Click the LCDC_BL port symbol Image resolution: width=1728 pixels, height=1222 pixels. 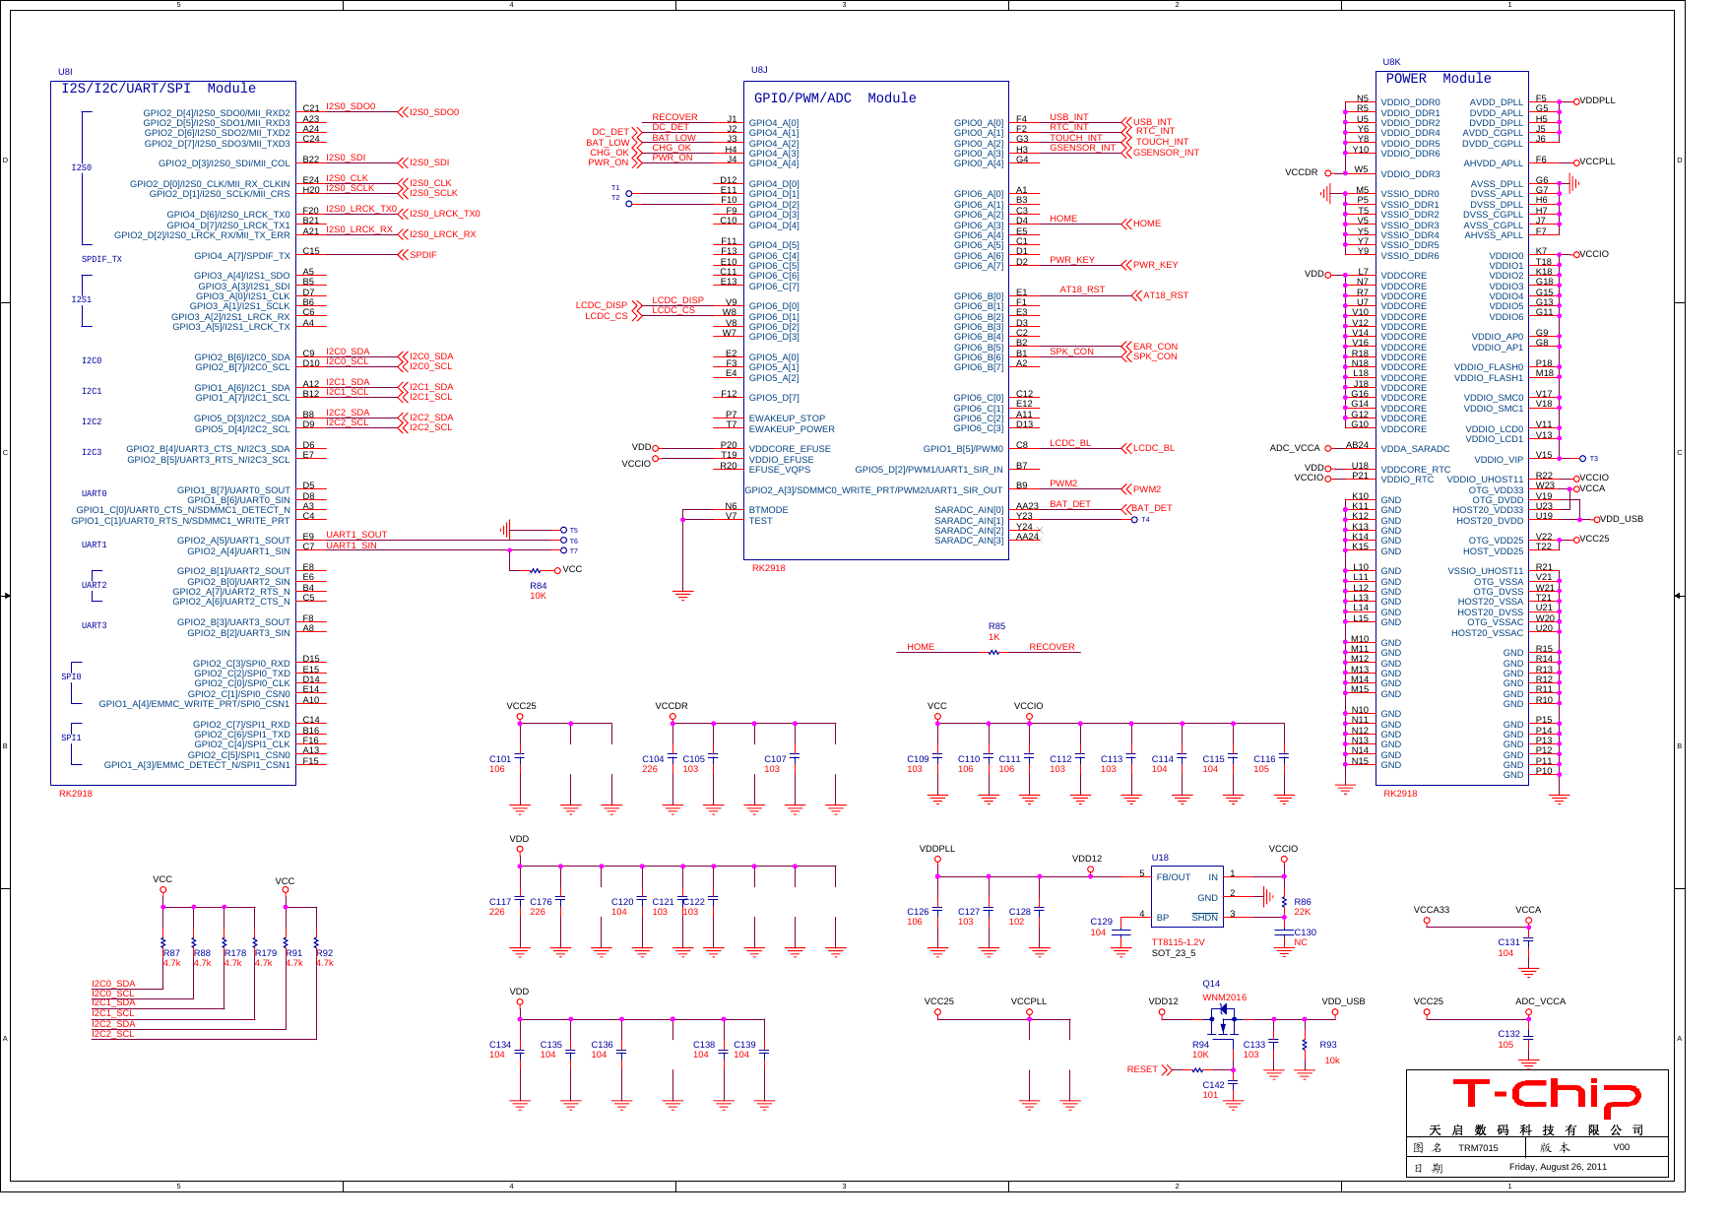click(1126, 448)
